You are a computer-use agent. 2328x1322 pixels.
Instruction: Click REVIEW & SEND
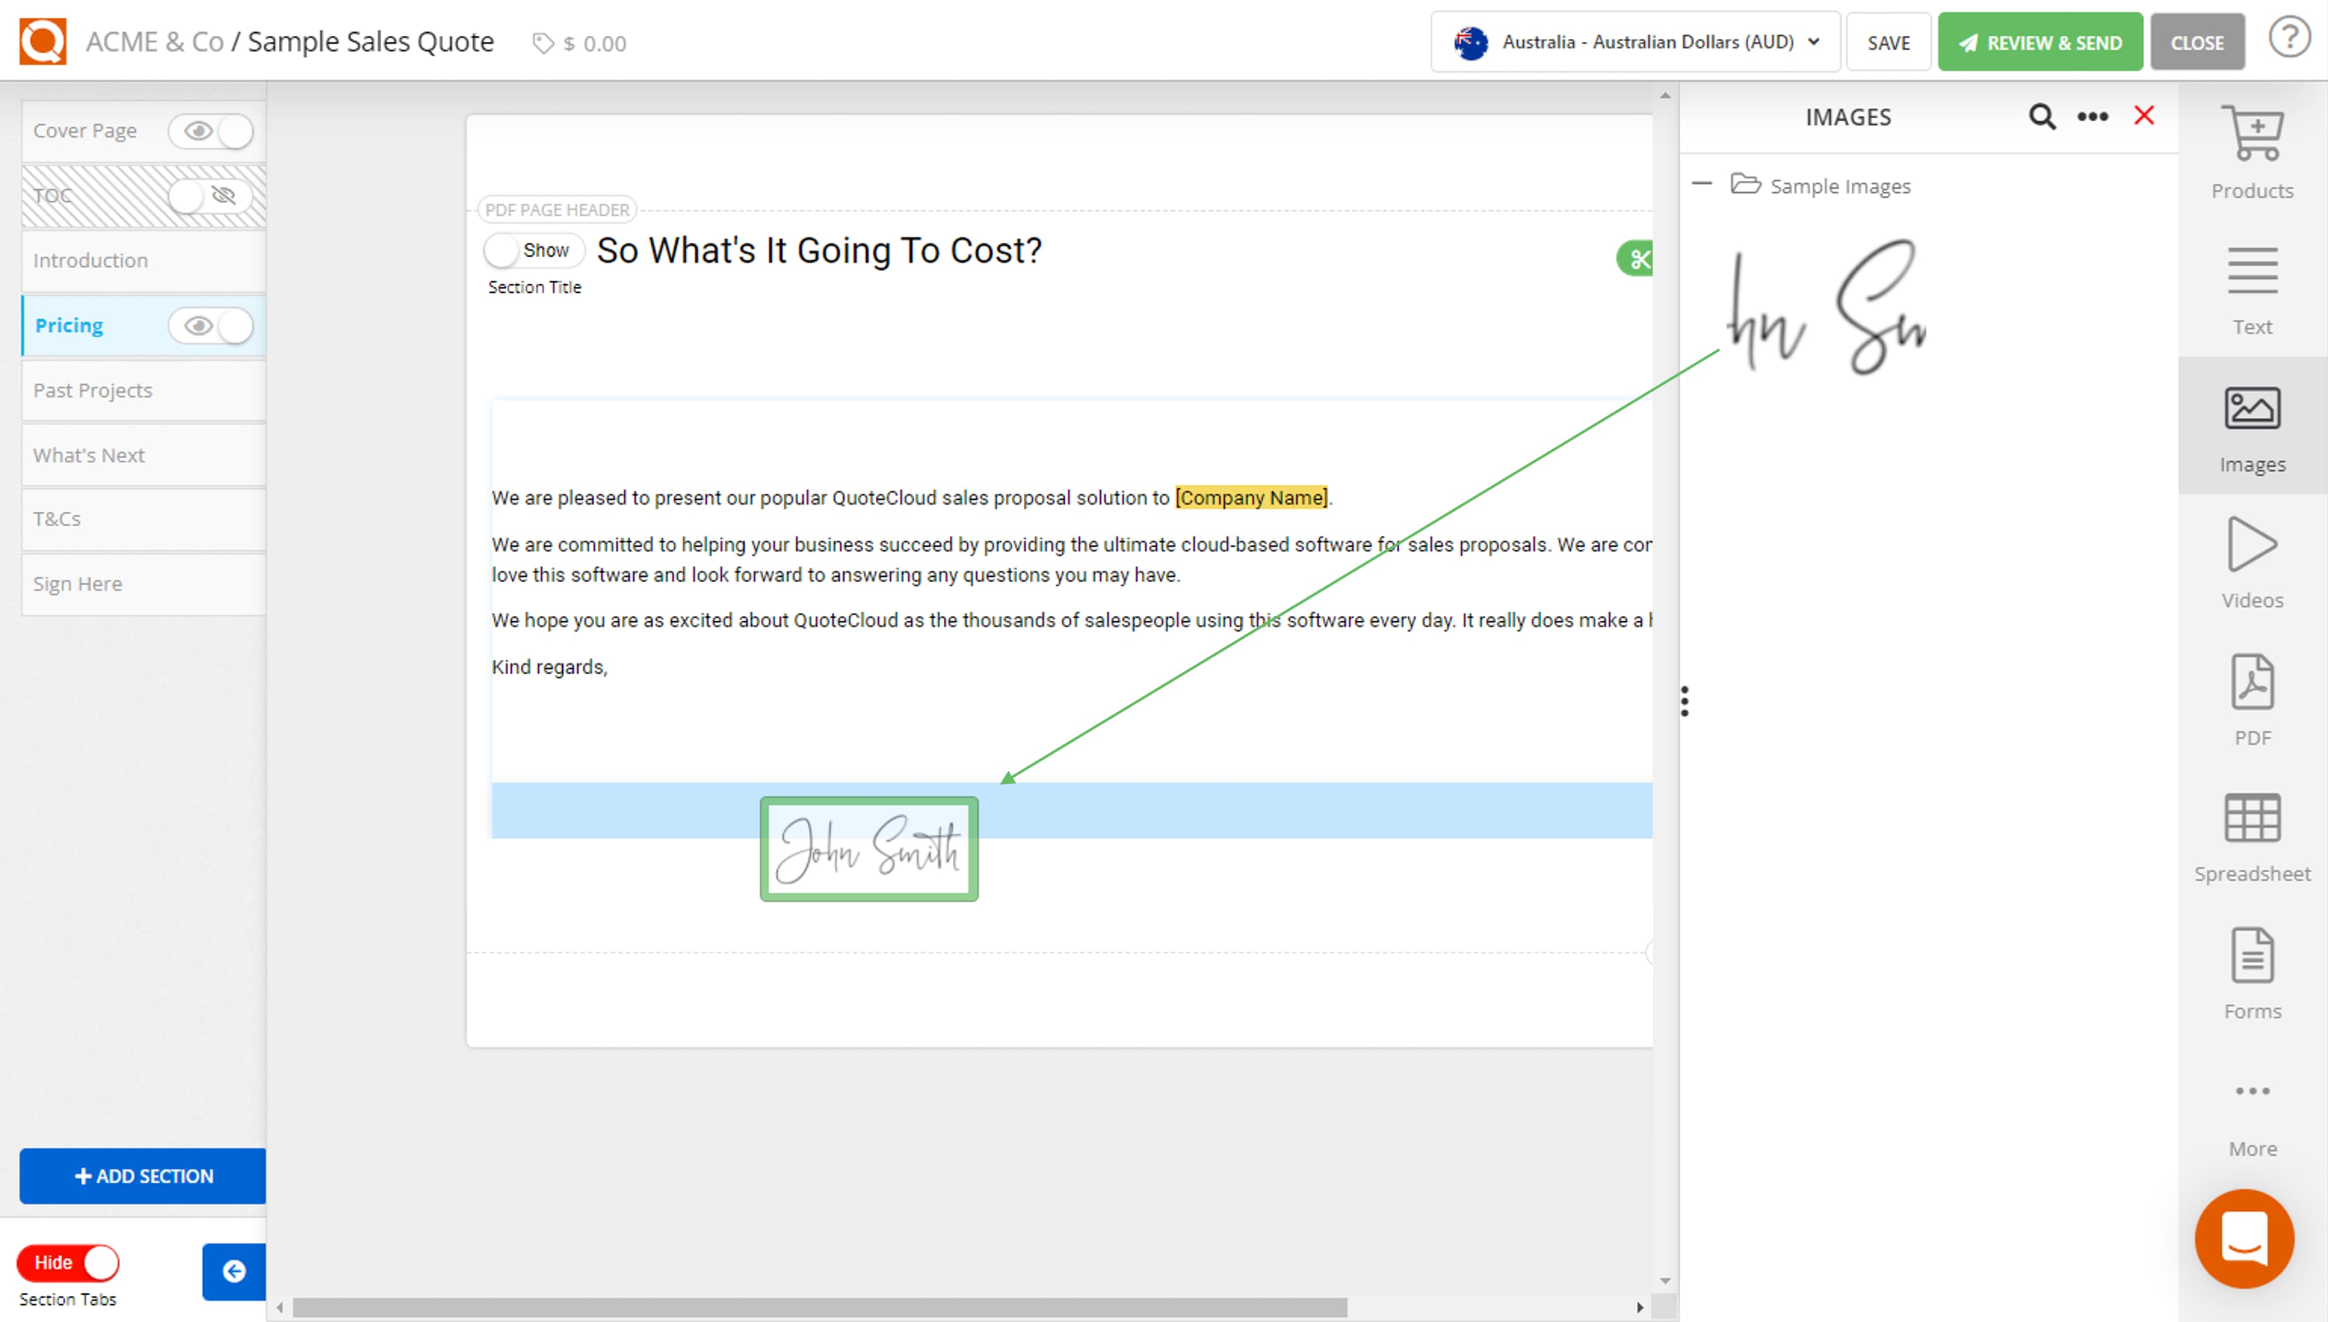point(2040,41)
